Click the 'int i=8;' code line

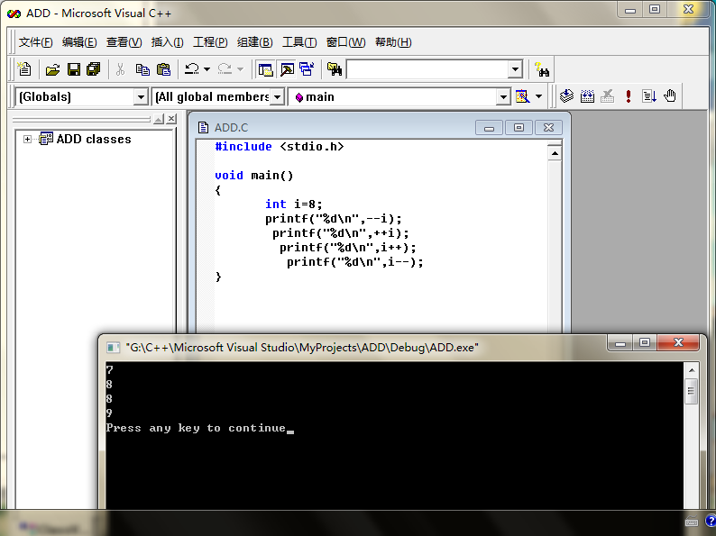pyautogui.click(x=294, y=204)
